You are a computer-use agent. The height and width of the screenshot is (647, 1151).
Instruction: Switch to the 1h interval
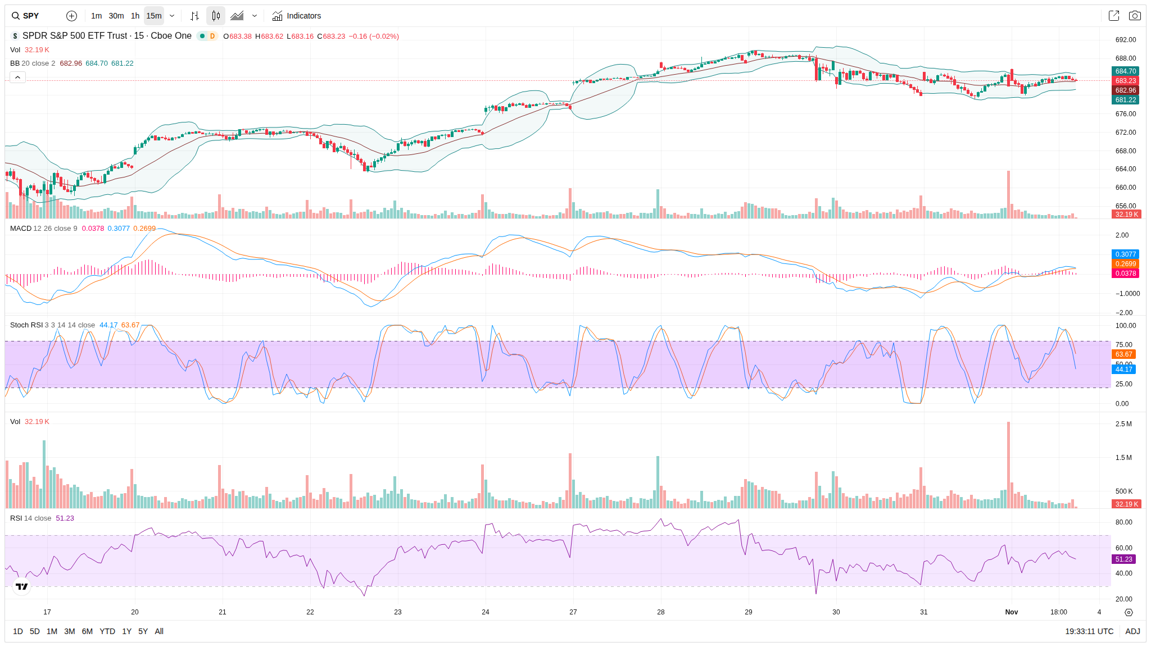[135, 16]
